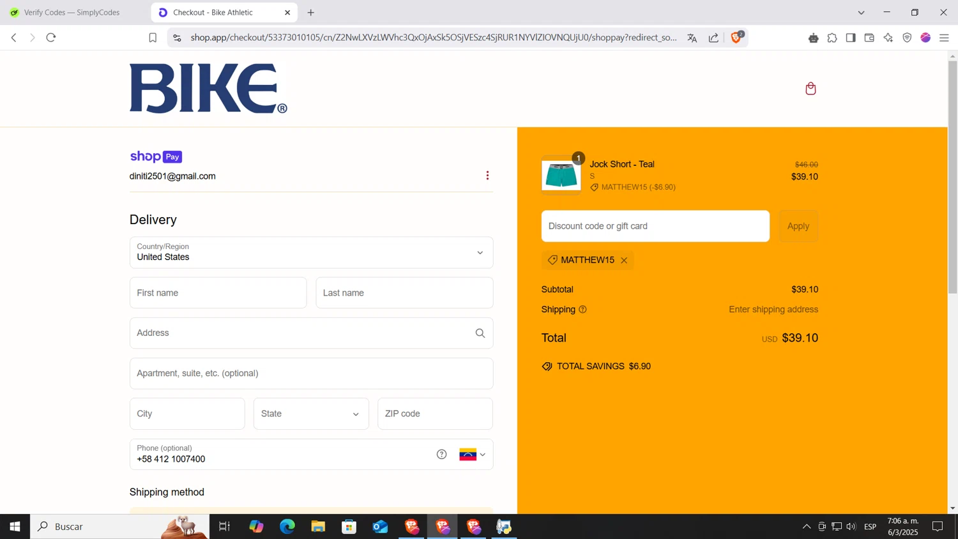Click the BIKE logo link
The width and height of the screenshot is (958, 539).
pyautogui.click(x=208, y=89)
